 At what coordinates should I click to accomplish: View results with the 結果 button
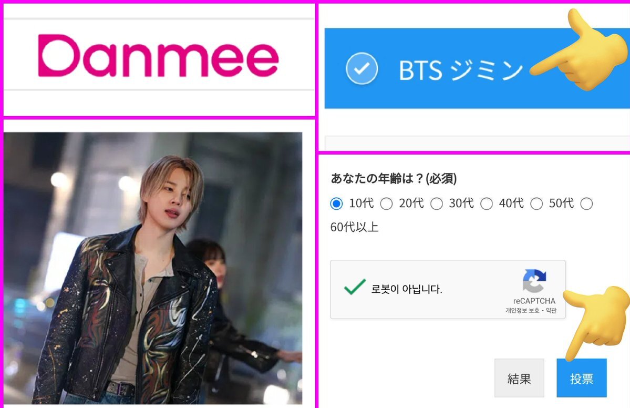pos(519,378)
